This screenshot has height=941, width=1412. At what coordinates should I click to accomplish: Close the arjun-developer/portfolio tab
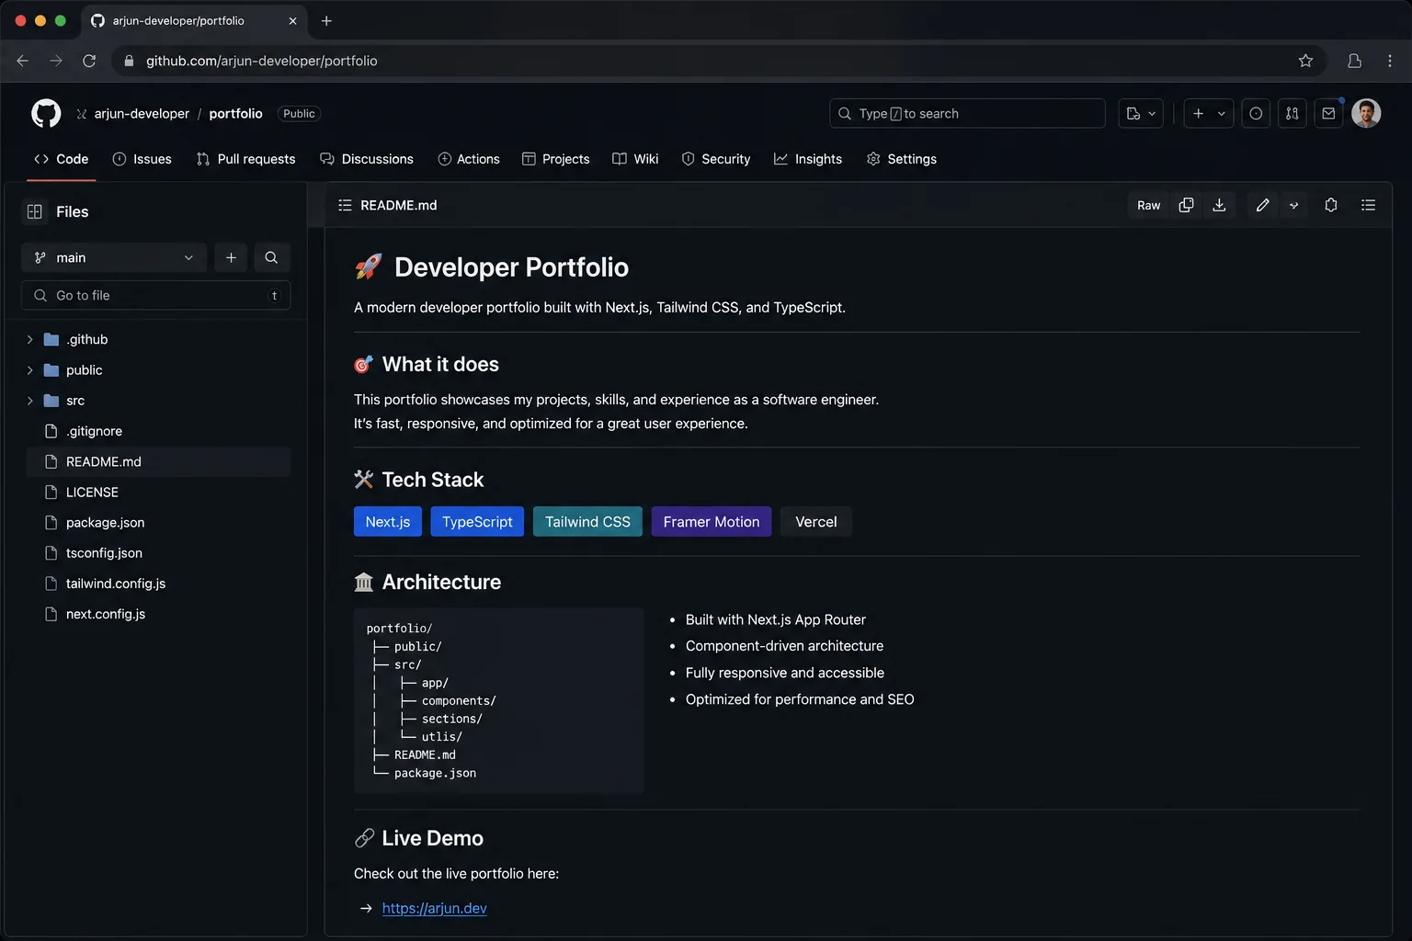tap(292, 20)
